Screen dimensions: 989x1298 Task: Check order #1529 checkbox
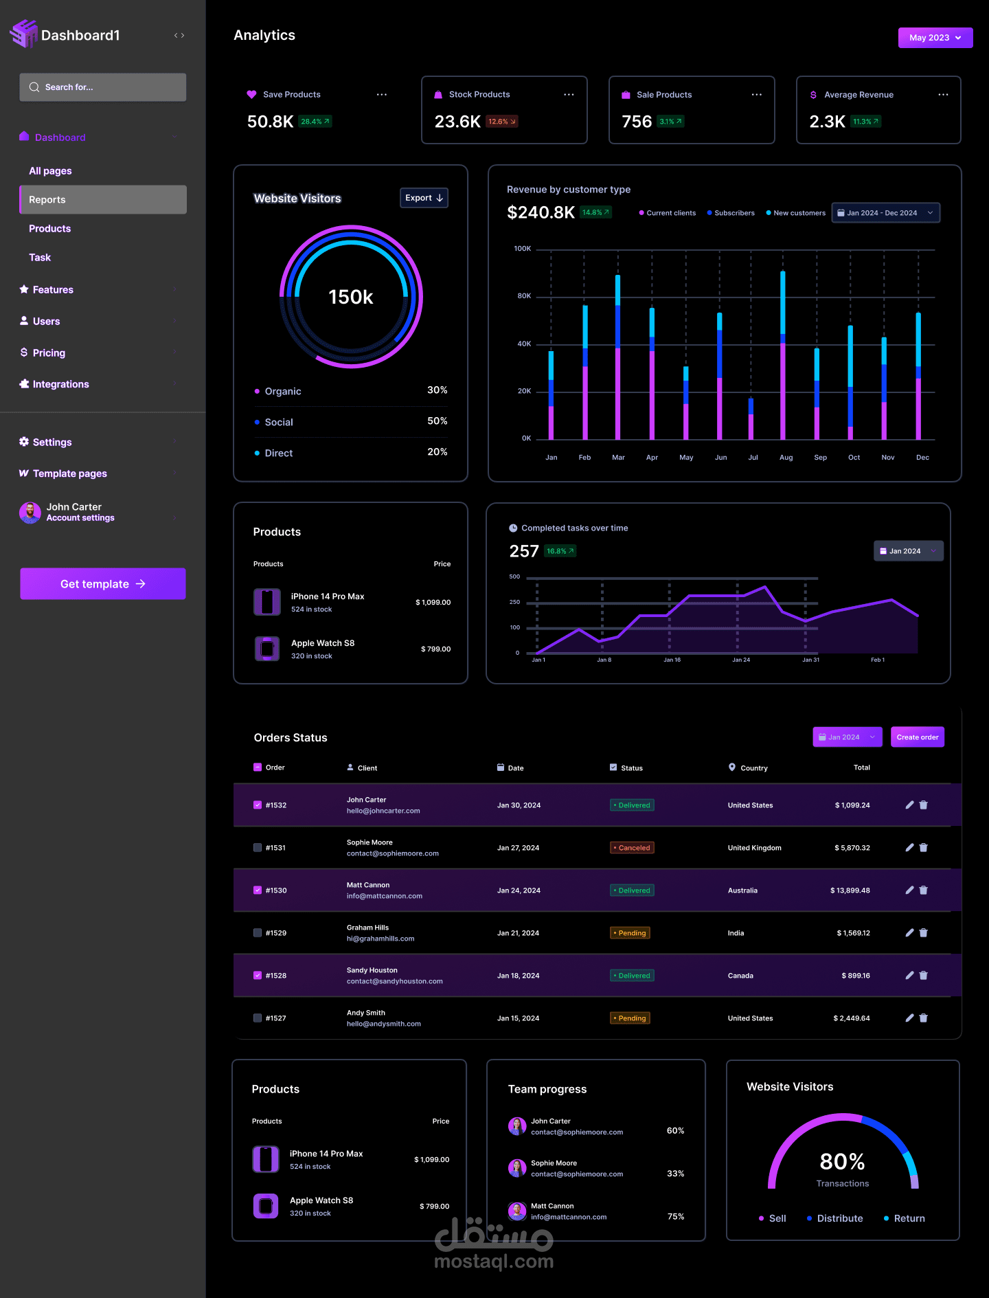258,932
